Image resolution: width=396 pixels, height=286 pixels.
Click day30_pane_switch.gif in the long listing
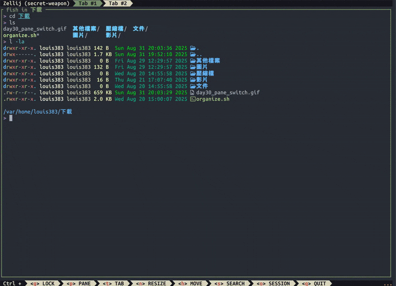pyautogui.click(x=228, y=93)
